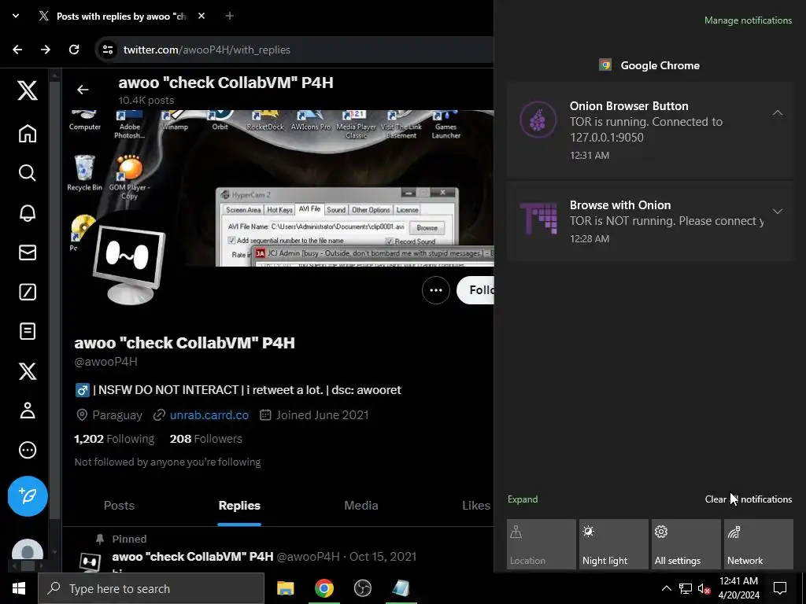806x604 pixels.
Task: Switch to Media tab
Action: coord(360,506)
